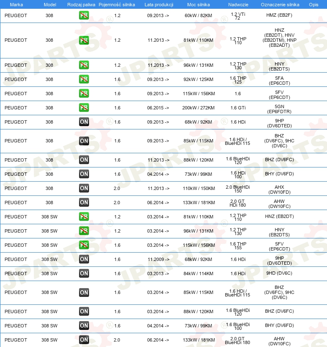Viewport: 327px width, 347px height.
Task: Click the petrol icon for the 308 81kW / 110KM row
Action: click(84, 40)
